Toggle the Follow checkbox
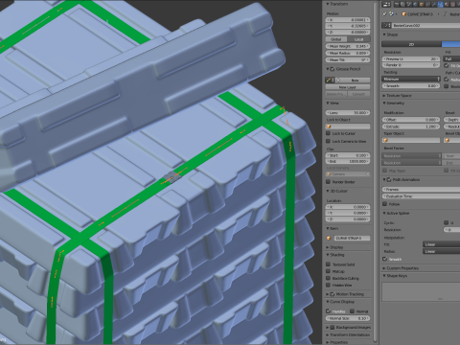 (385, 204)
